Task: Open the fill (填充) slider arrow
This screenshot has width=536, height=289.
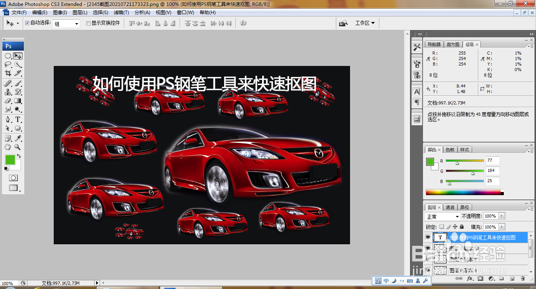Action: click(501, 227)
